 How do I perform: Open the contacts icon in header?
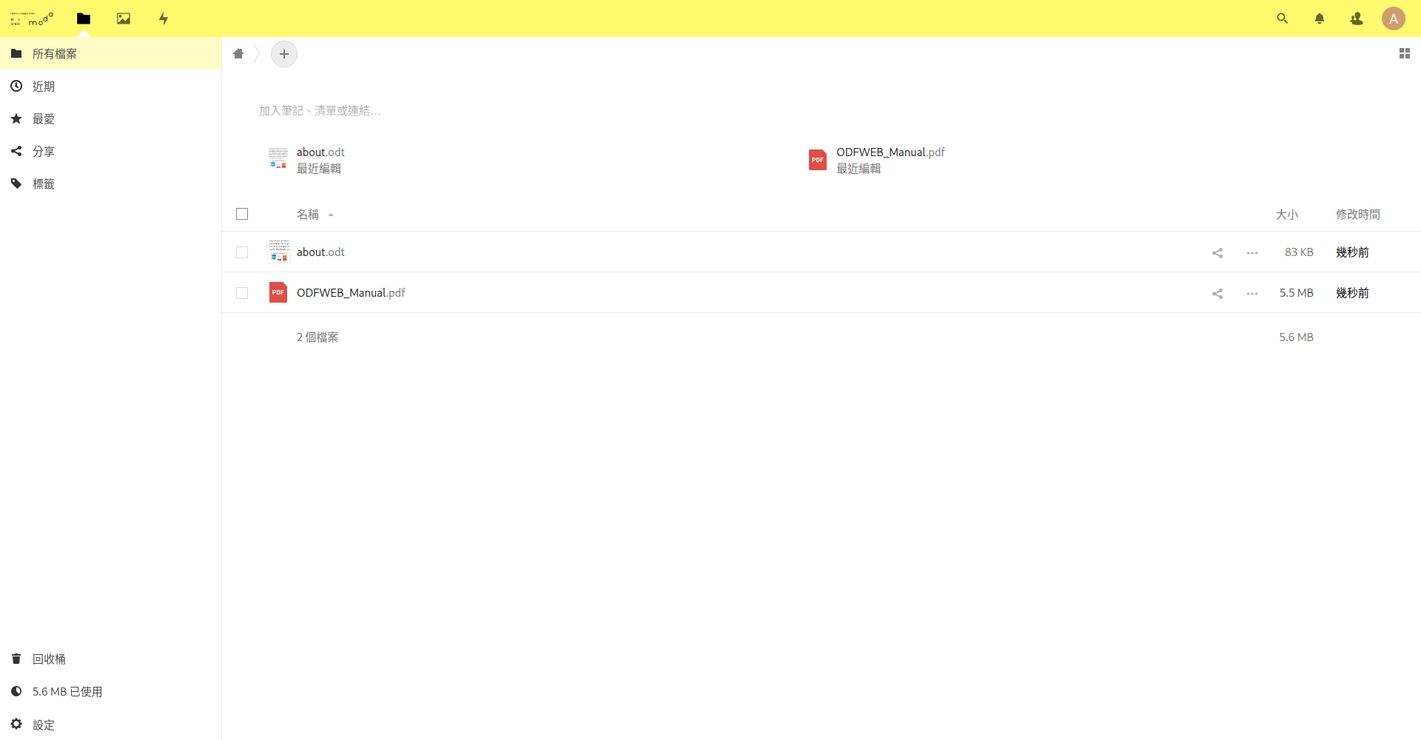1356,18
